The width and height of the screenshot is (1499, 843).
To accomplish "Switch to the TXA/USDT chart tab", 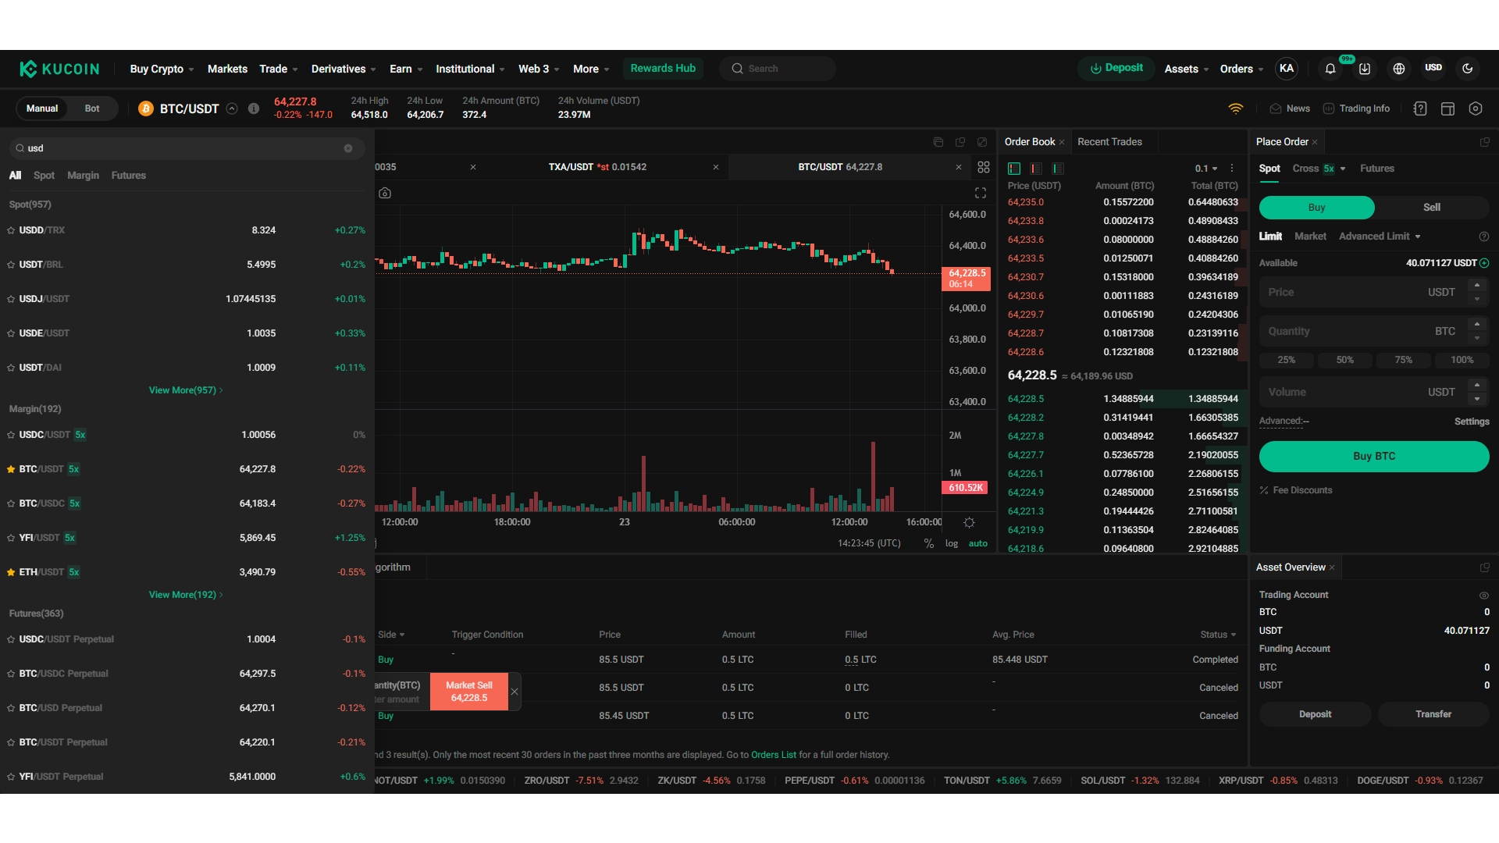I will [x=597, y=167].
